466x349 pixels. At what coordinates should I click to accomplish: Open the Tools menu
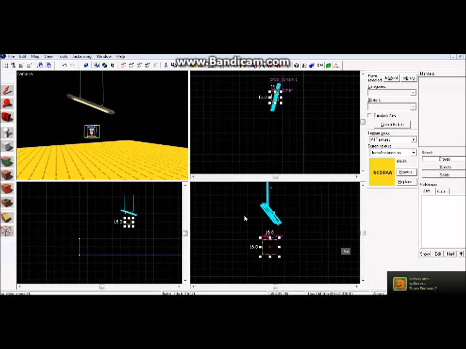[63, 56]
